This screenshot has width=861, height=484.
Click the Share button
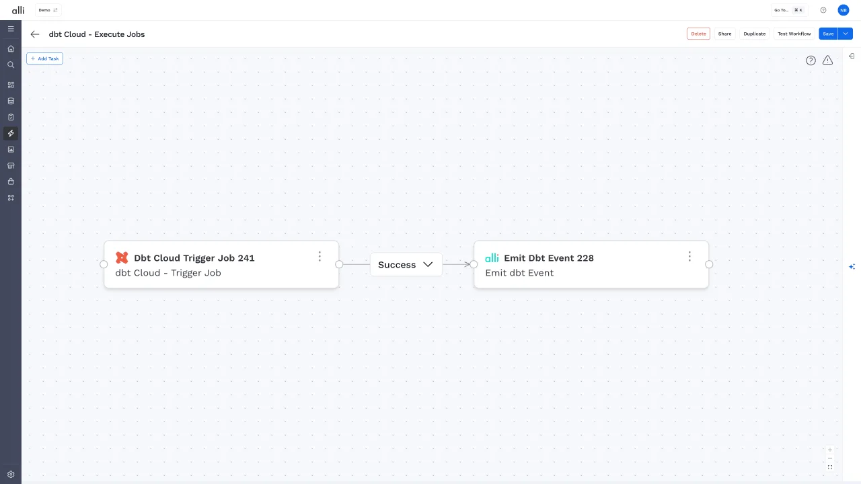coord(724,34)
